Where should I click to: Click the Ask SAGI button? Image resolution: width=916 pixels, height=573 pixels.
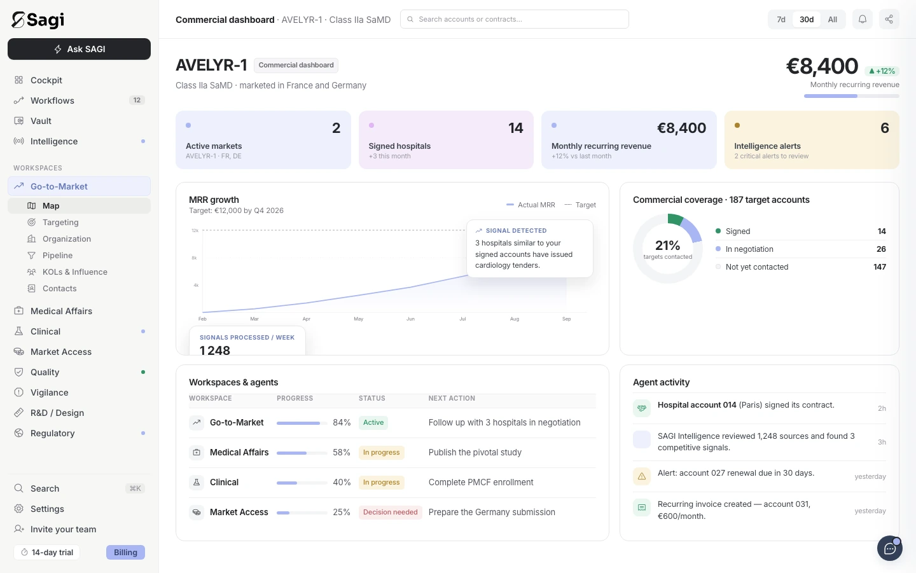click(x=79, y=49)
